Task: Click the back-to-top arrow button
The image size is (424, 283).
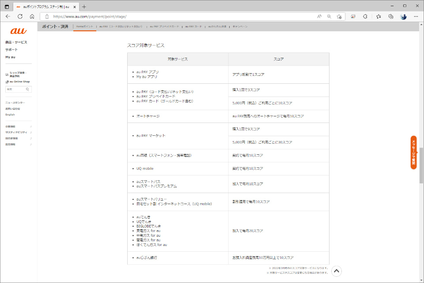Action: click(337, 271)
